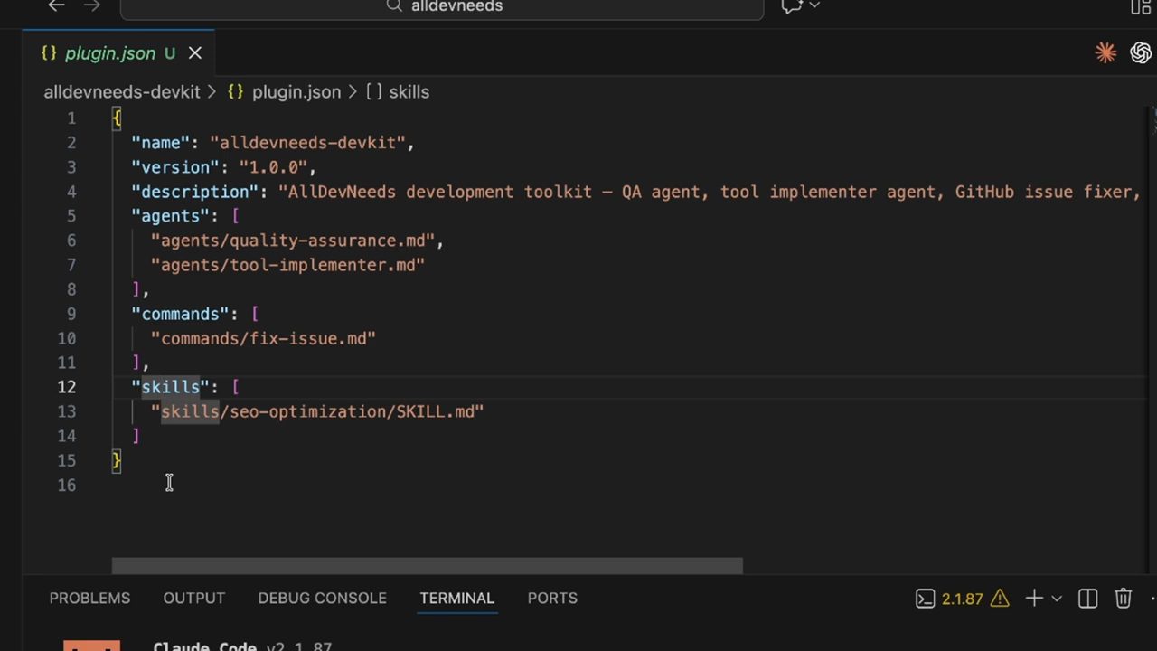Open the ChatGPT Codex icon in editor toolbar
This screenshot has height=651, width=1157.
(1141, 53)
